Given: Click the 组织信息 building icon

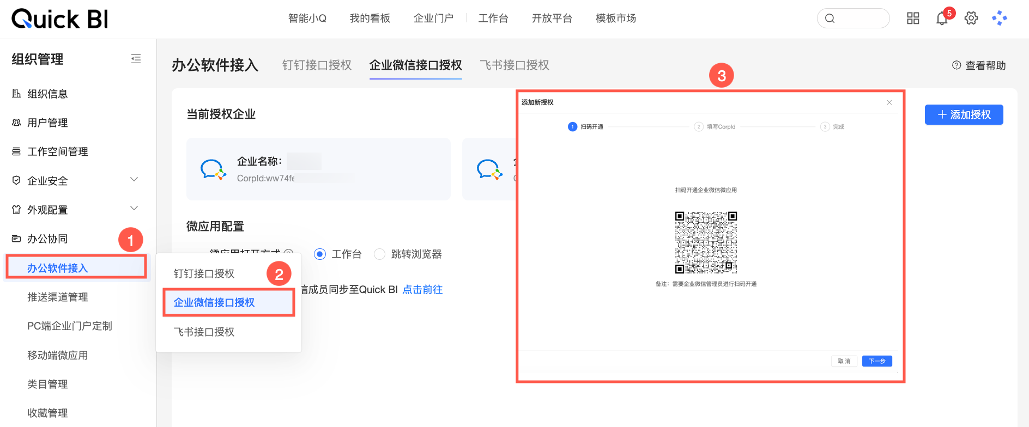Looking at the screenshot, I should pyautogui.click(x=16, y=93).
